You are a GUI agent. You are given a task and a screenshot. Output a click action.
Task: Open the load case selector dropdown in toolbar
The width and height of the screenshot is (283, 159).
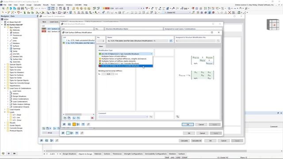point(138,8)
